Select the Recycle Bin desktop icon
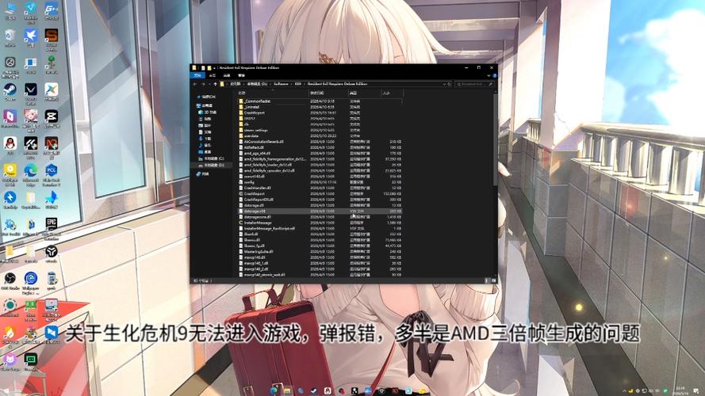The width and height of the screenshot is (705, 396). point(10,37)
